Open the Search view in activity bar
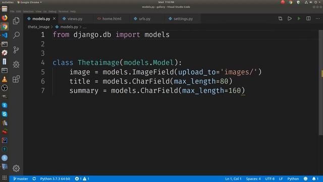Viewport: 323px width, 182px height. point(16,35)
